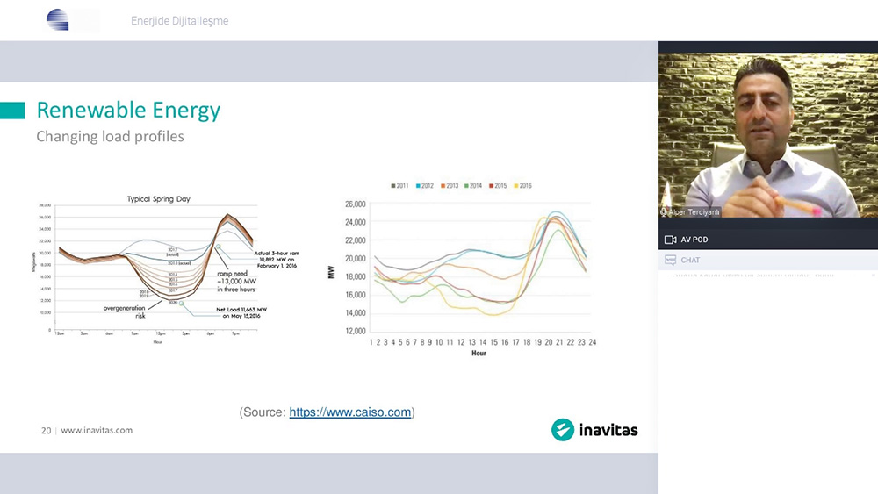This screenshot has width=878, height=494.
Task: Click the AV POD camera icon
Action: click(x=670, y=240)
